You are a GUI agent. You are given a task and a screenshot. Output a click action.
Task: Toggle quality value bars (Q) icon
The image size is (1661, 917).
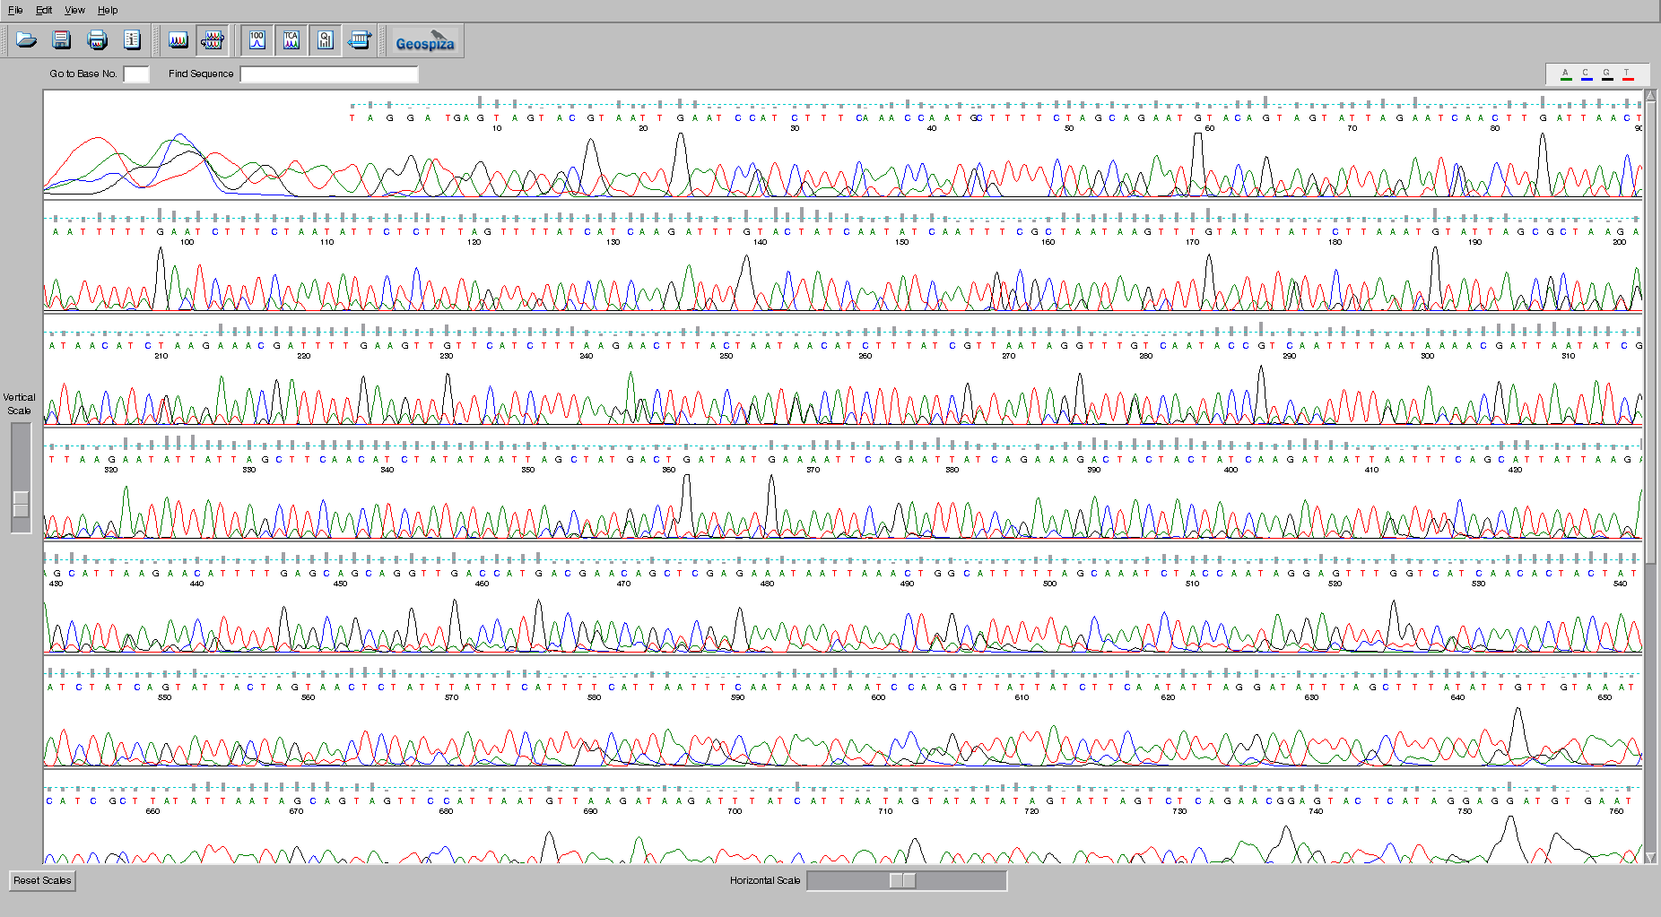[326, 40]
